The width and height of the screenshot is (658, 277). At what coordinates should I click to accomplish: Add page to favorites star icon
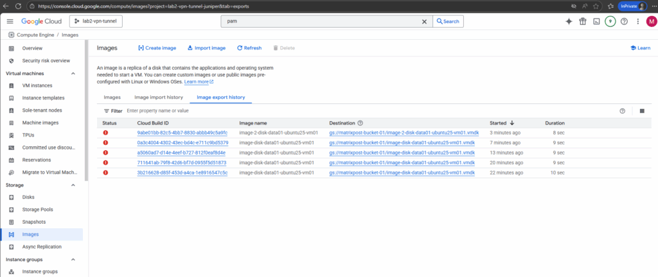[x=596, y=6]
